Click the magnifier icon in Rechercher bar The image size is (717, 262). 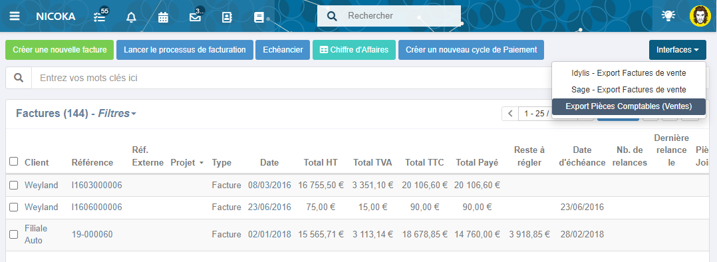[332, 16]
